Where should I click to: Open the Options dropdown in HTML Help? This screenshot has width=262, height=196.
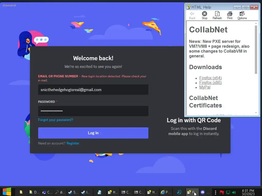(x=242, y=16)
